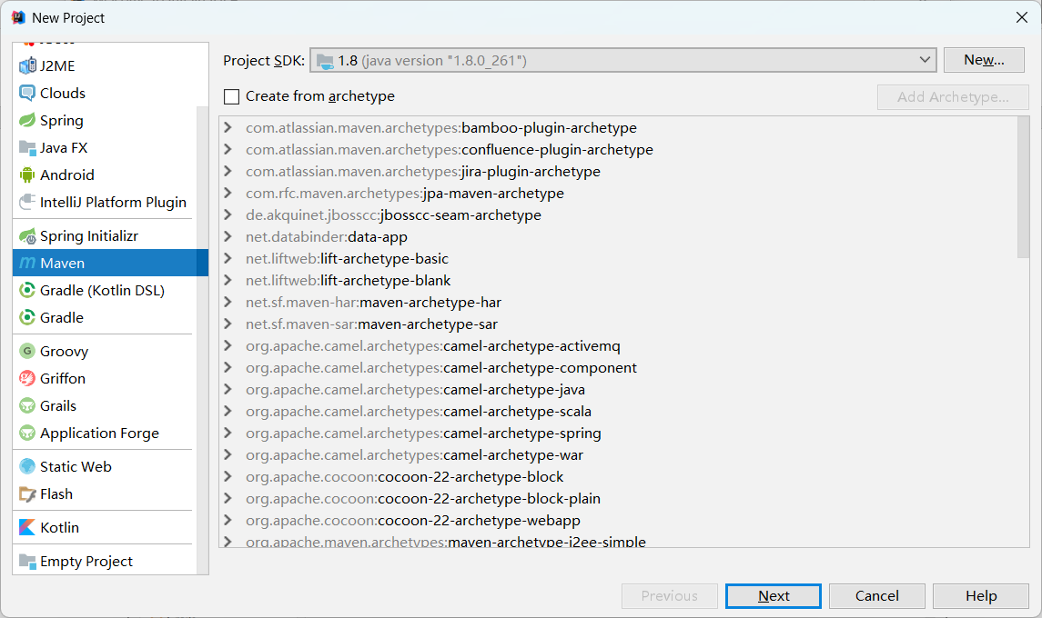This screenshot has height=618, width=1042.
Task: Click the Groovy 'G' icon
Action: [x=27, y=351]
